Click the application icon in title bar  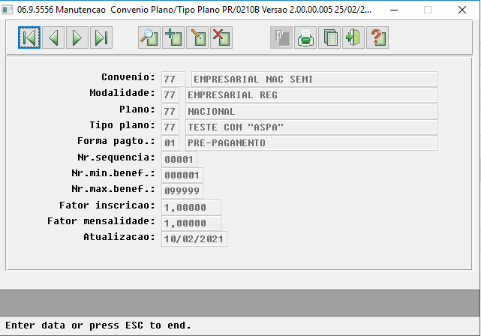point(7,10)
